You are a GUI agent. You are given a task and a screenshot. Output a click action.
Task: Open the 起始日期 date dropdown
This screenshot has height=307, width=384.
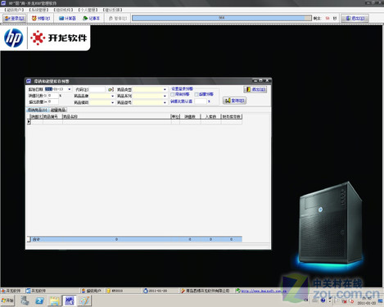(x=70, y=89)
